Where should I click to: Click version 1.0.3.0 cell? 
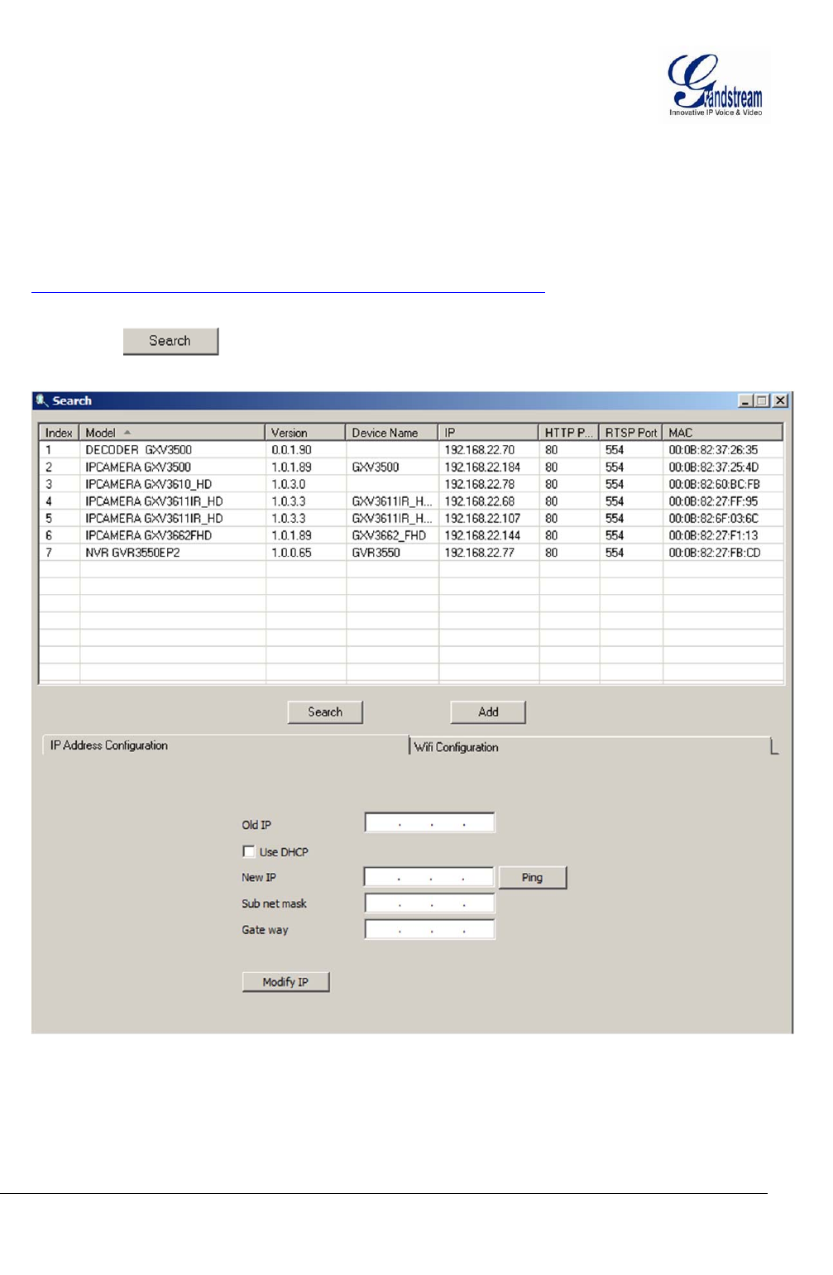point(289,484)
